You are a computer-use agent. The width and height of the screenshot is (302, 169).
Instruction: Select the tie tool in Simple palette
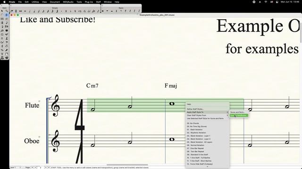[x=89, y=11]
